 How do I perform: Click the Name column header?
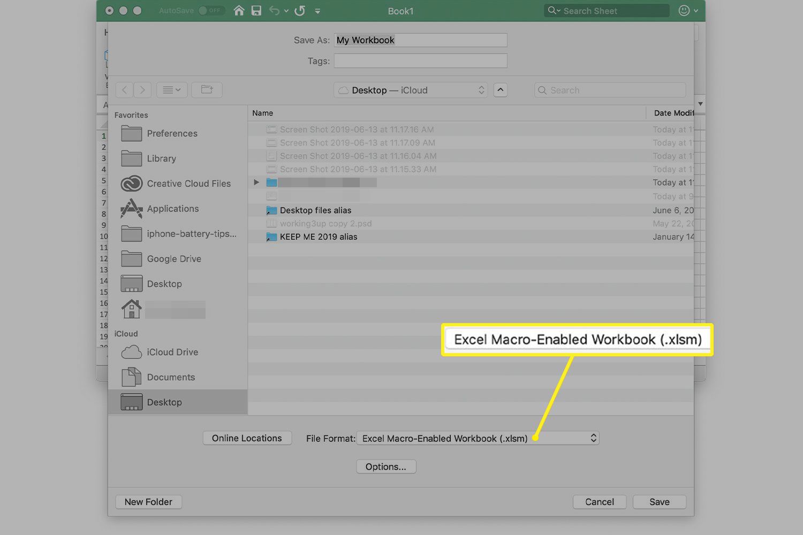point(446,113)
